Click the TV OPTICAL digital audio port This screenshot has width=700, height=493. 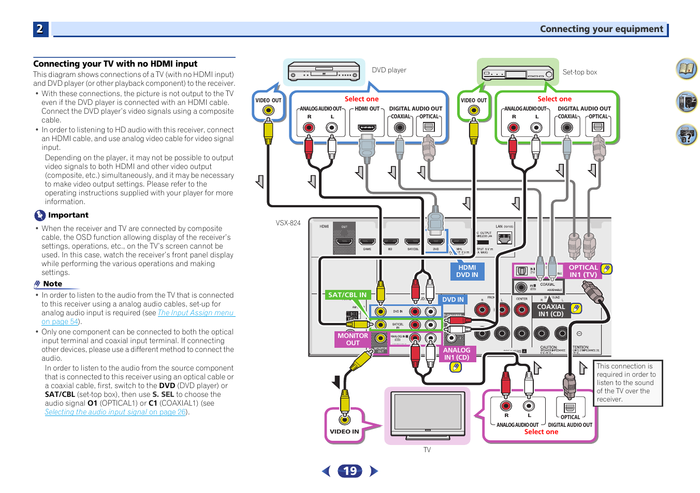point(570,408)
